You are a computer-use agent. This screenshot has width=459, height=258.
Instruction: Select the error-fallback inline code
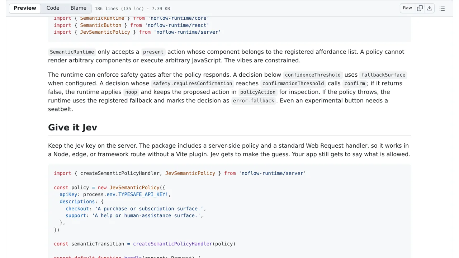pos(254,101)
